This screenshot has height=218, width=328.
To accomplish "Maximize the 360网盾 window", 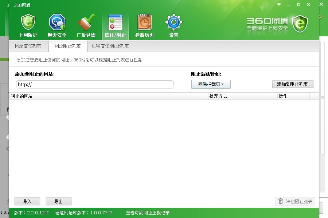I will coord(299,5).
